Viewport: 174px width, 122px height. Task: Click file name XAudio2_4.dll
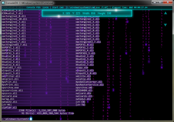coord(11,62)
